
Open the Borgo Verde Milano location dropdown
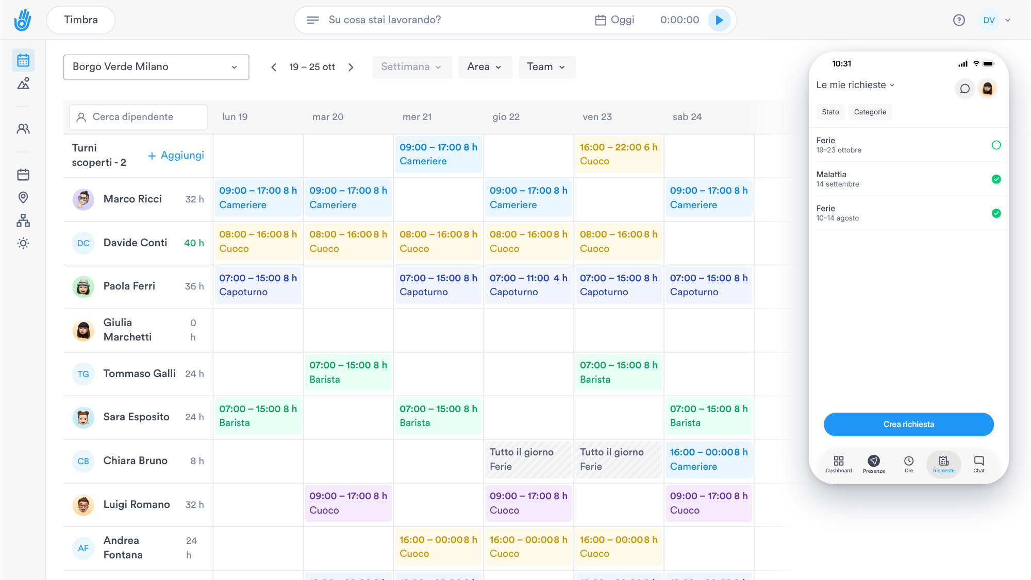coord(156,67)
